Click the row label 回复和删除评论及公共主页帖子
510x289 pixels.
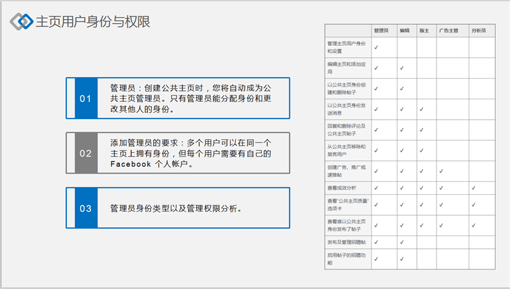point(346,130)
